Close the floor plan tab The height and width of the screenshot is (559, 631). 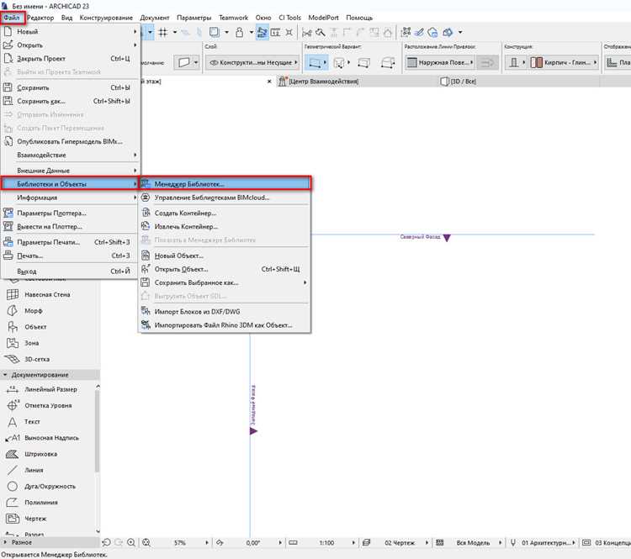coord(269,82)
